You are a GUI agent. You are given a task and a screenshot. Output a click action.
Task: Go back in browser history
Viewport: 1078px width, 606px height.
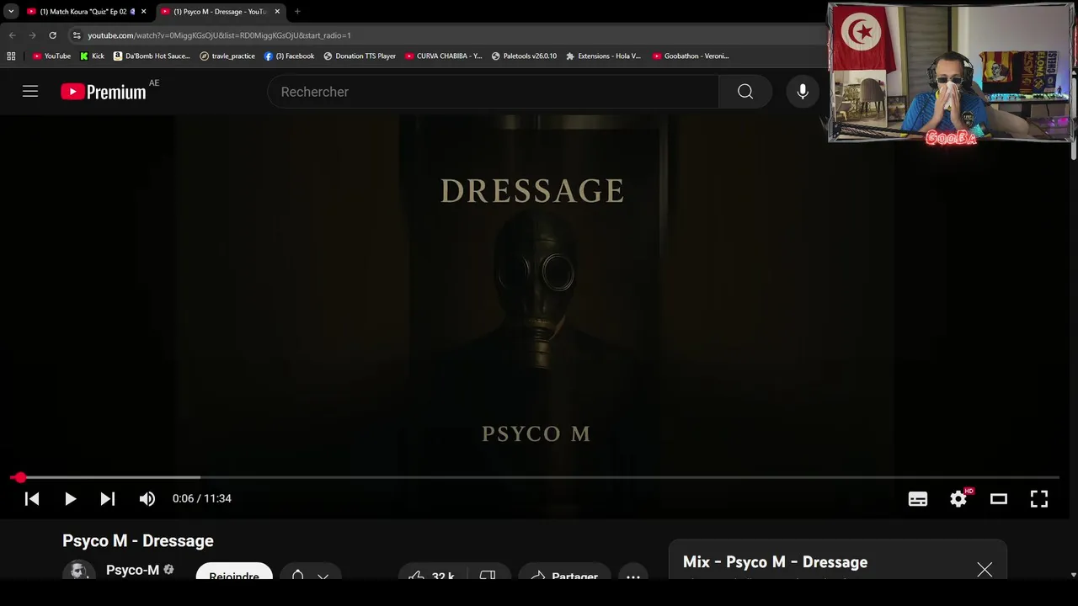12,35
